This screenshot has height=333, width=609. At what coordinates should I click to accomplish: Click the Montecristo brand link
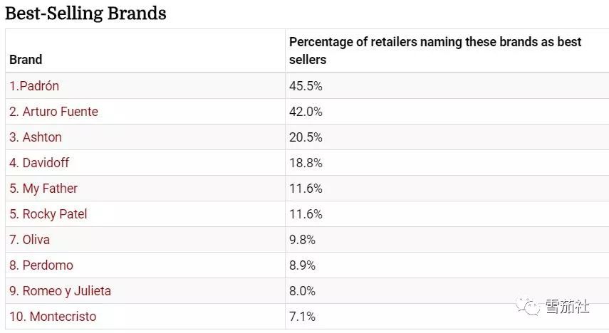[53, 317]
